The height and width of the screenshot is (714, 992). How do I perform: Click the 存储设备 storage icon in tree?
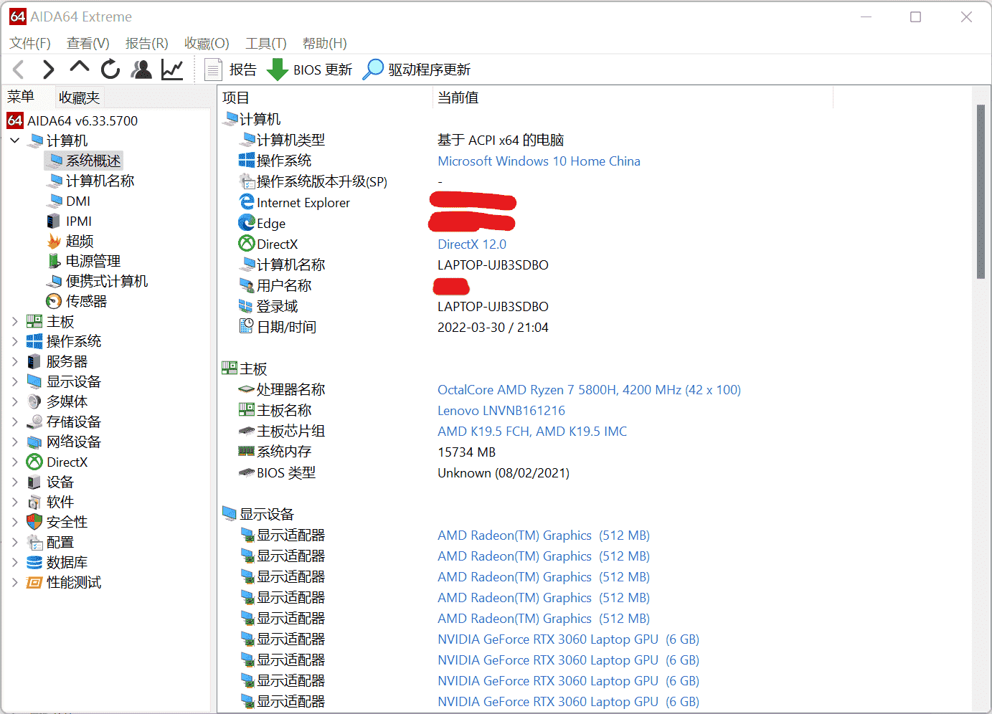coord(34,422)
